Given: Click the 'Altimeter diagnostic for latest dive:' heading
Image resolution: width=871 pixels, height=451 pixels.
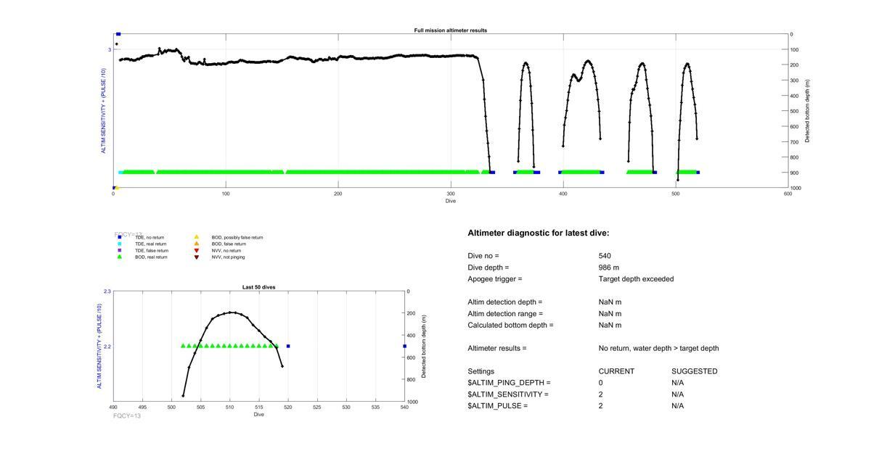Looking at the screenshot, I should tap(539, 233).
